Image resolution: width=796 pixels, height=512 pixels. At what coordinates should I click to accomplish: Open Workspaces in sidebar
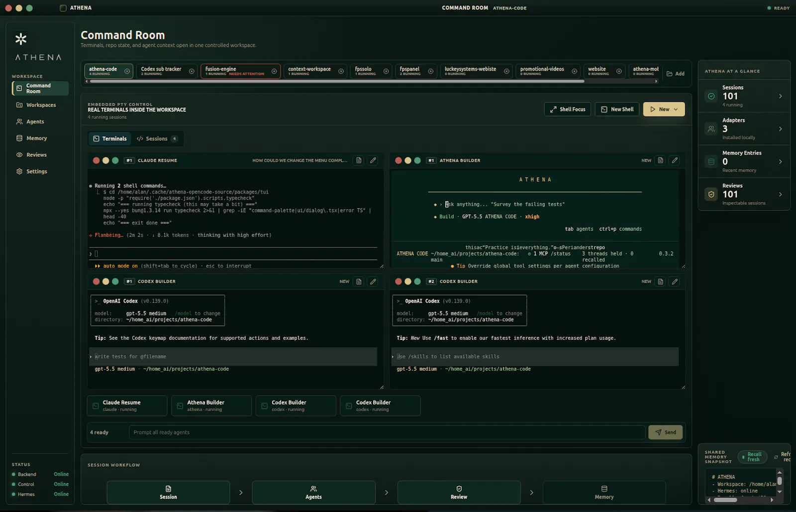[40, 105]
